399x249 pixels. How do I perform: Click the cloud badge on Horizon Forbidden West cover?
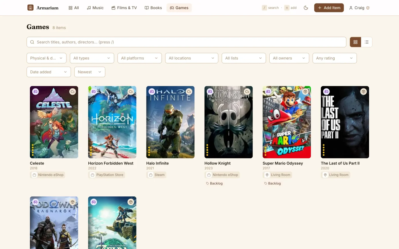click(x=131, y=92)
